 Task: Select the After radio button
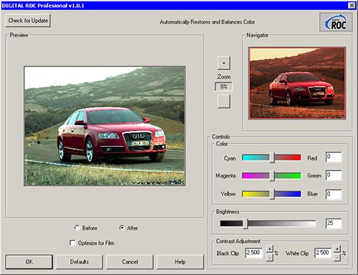[x=122, y=228]
